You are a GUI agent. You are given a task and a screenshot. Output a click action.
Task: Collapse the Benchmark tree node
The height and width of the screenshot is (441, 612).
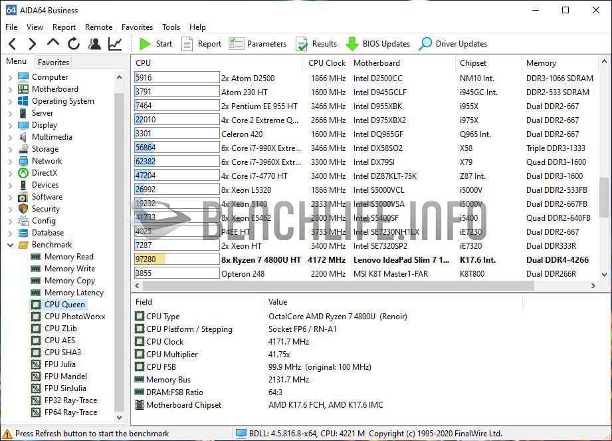pyautogui.click(x=10, y=245)
